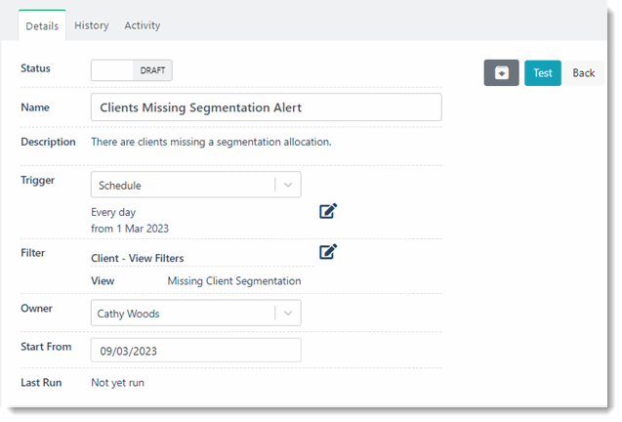Click the alert description text
Image resolution: width=622 pixels, height=422 pixels.
click(211, 142)
